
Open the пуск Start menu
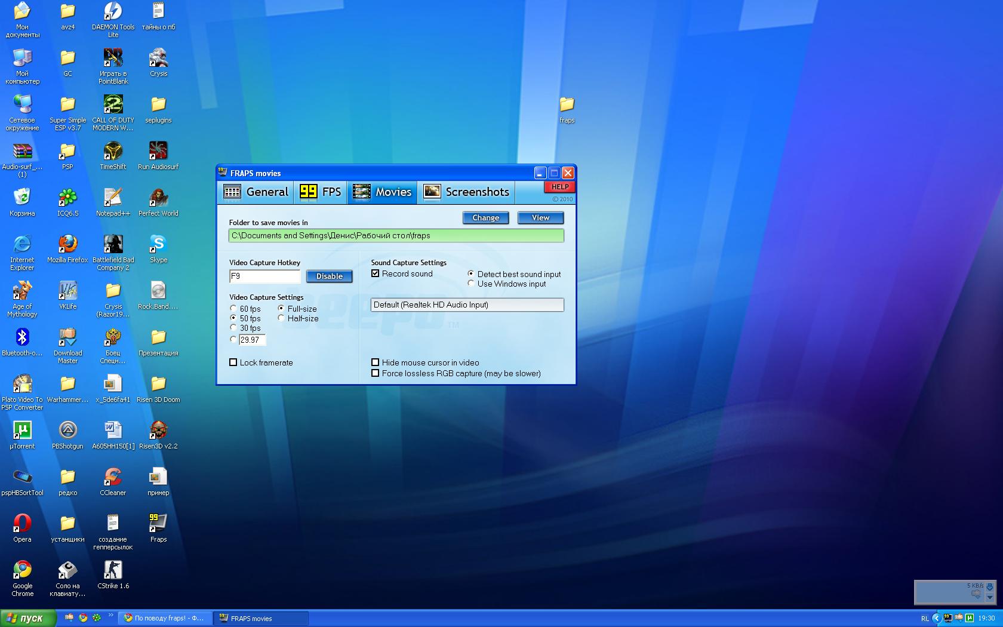coord(28,618)
